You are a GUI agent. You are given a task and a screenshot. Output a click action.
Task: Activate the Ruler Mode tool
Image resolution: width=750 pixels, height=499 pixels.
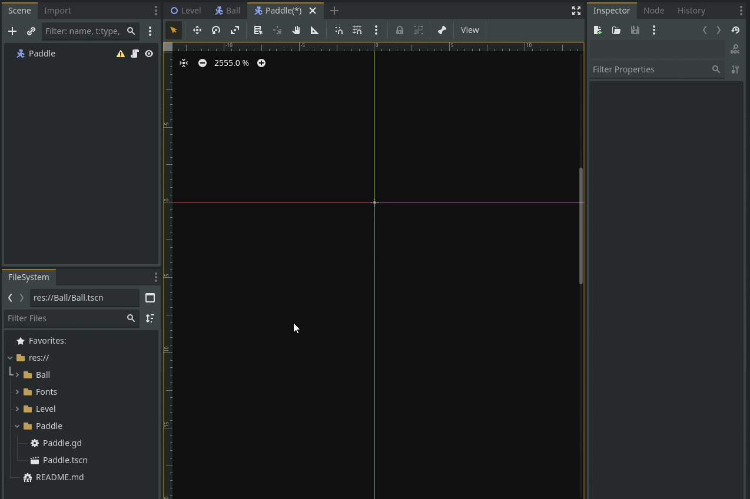click(315, 30)
